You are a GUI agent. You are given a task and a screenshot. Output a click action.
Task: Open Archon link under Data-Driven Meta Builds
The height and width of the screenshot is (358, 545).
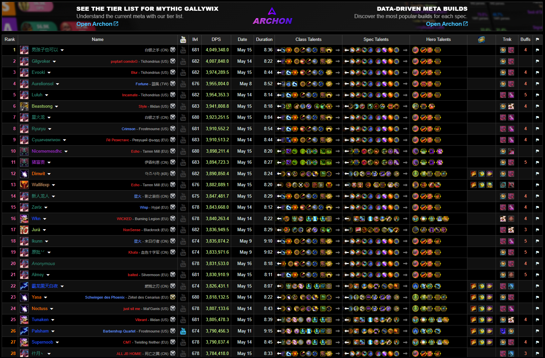[x=447, y=24]
